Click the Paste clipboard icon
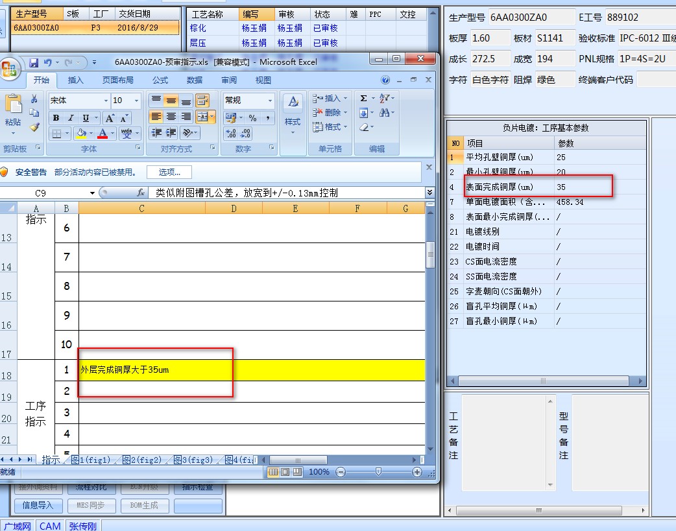This screenshot has height=531, width=676. [x=14, y=105]
